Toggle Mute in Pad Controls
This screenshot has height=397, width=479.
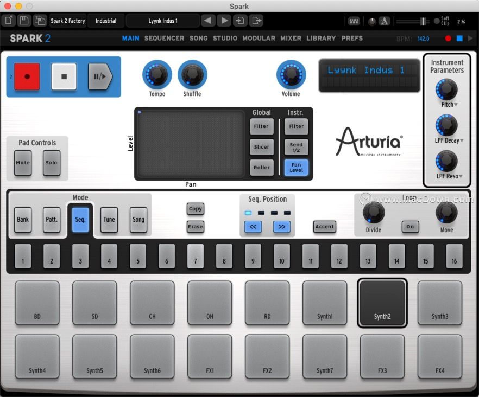[23, 163]
